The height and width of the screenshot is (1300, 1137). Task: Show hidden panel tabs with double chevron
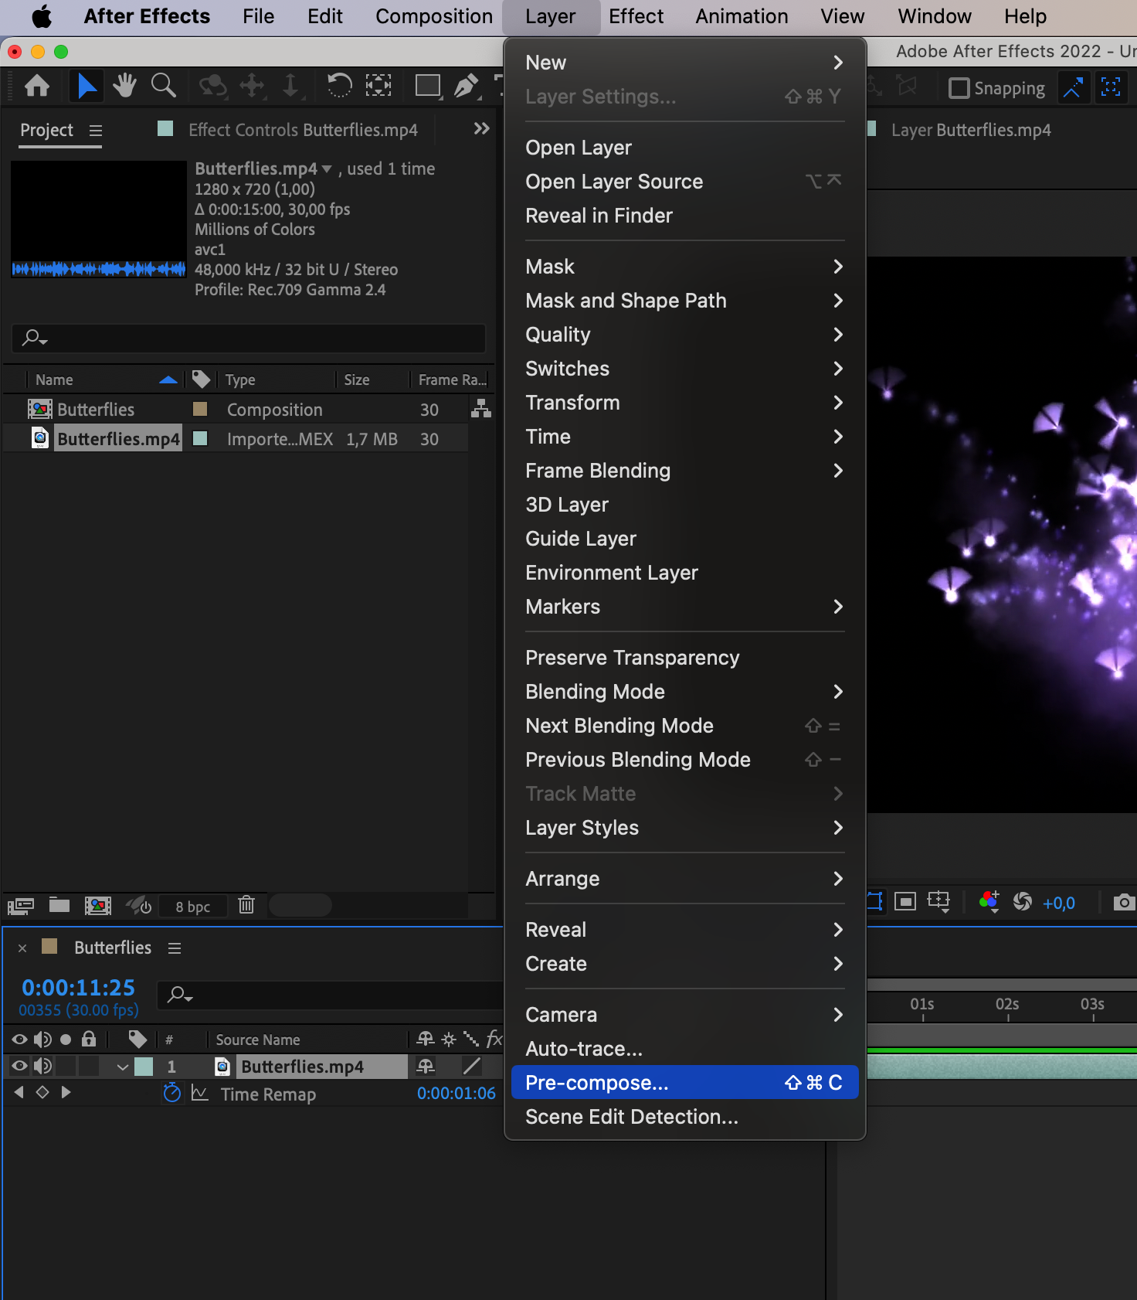pyautogui.click(x=481, y=128)
